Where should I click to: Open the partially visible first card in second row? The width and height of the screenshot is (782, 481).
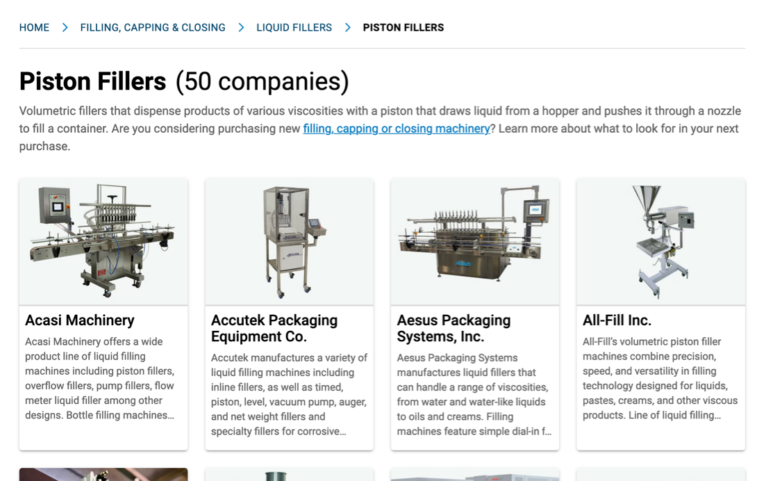pos(103,474)
